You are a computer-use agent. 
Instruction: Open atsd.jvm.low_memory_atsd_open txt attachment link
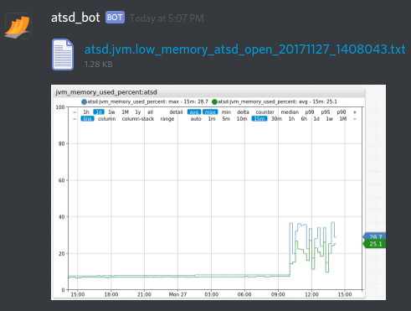tap(244, 49)
